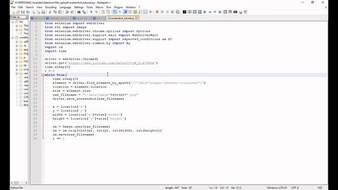Start macro recording with red dot icon
The width and height of the screenshot is (338, 190).
coord(157,12)
